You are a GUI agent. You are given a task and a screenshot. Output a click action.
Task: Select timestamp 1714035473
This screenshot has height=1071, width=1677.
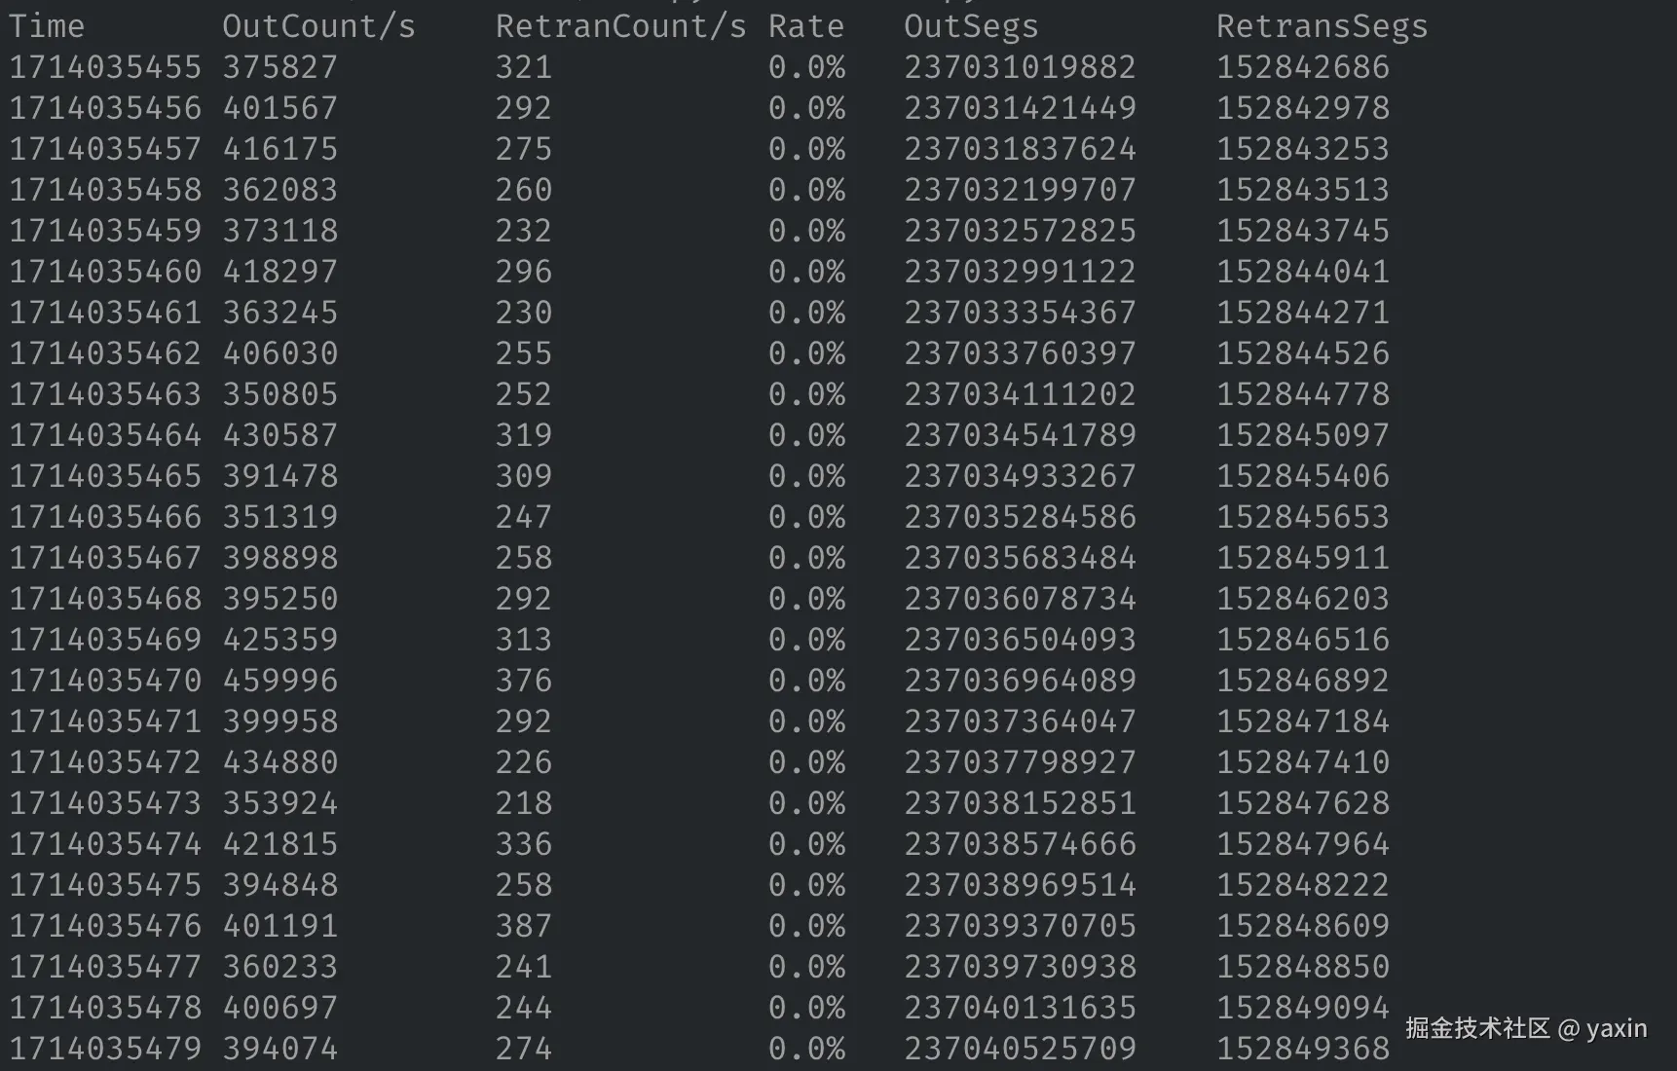point(105,803)
